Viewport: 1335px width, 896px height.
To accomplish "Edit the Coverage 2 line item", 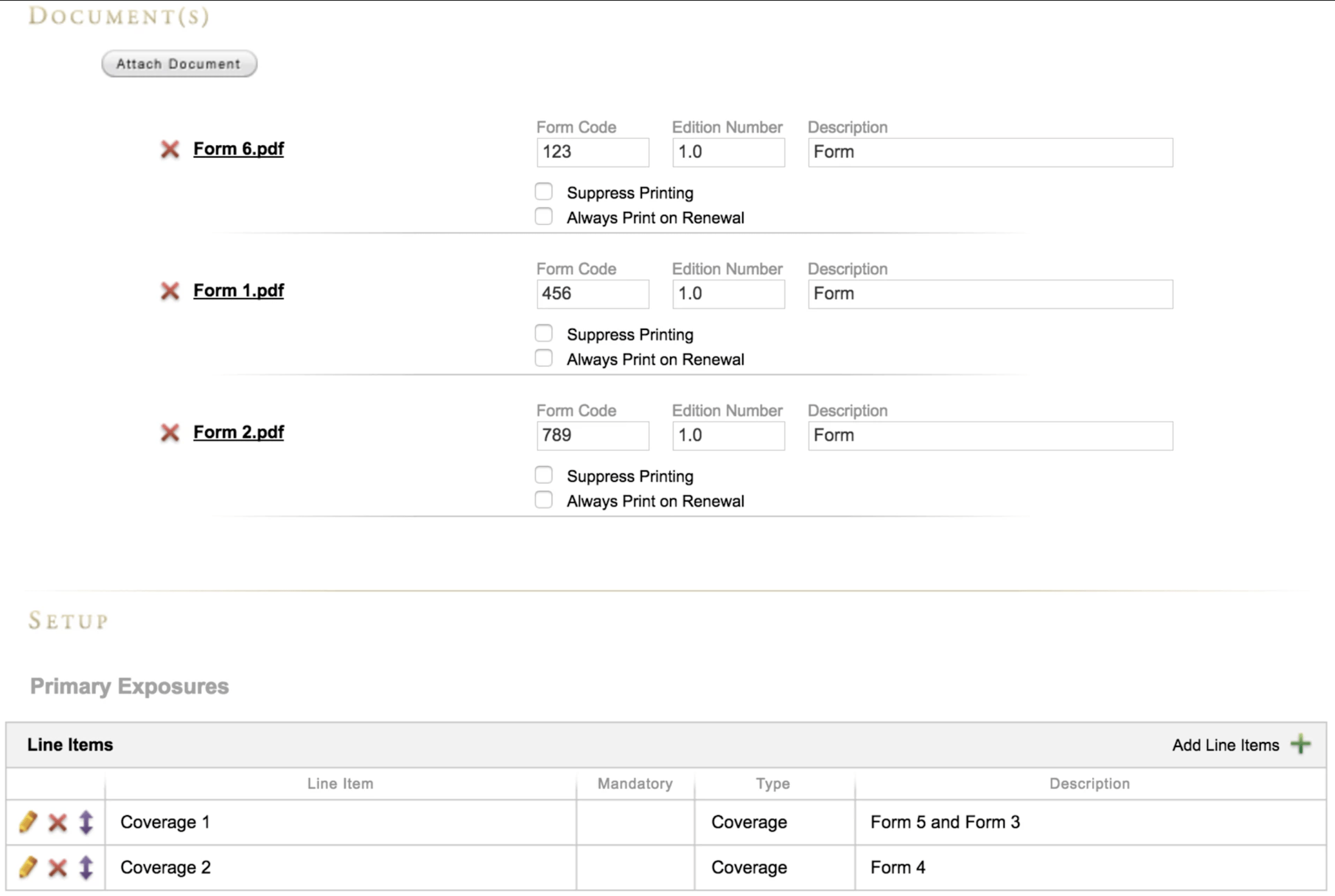I will 27,867.
